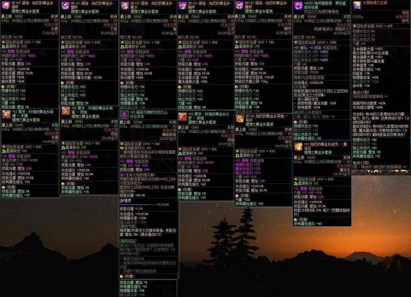This screenshot has height=297, width=411.
Task: Click the text 攻击强化 +3729.0%
Action: 134,214
